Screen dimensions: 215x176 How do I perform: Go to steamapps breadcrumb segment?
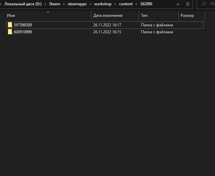click(x=77, y=4)
